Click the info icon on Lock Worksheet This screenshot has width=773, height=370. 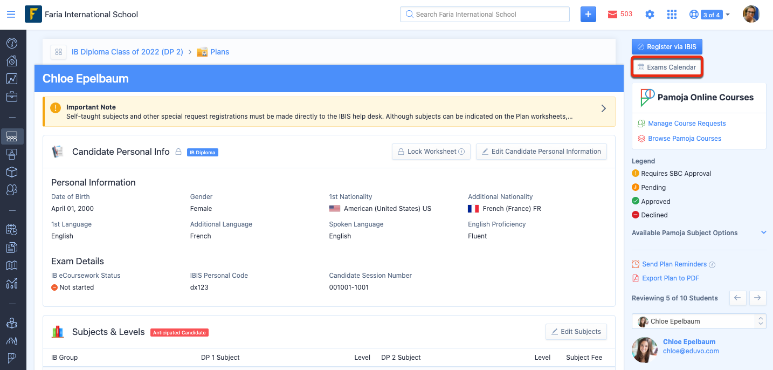(x=461, y=152)
